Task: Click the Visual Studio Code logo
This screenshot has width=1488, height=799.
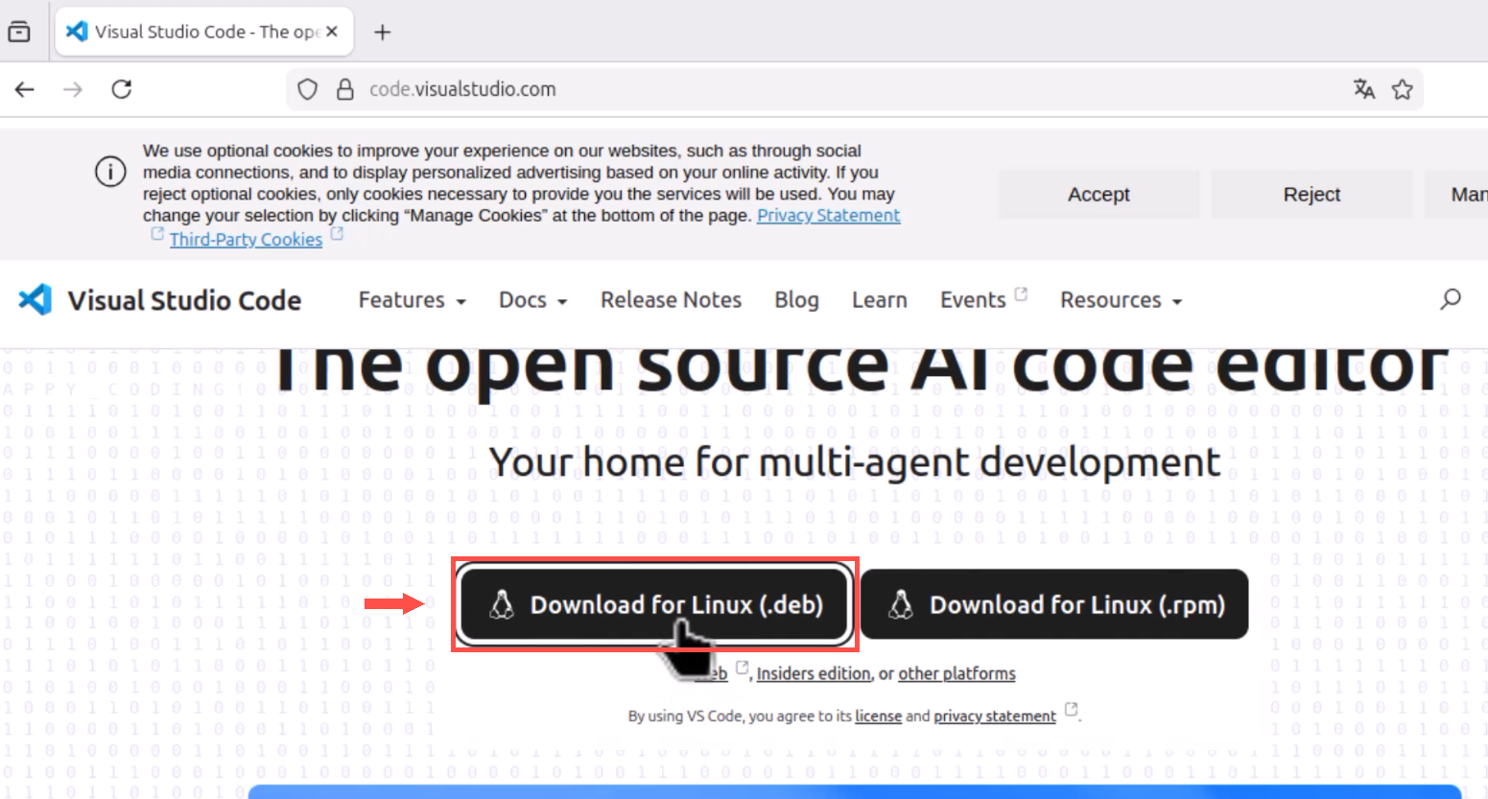Action: [35, 300]
